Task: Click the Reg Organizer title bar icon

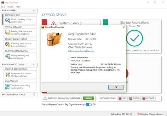Action: point(3,3)
